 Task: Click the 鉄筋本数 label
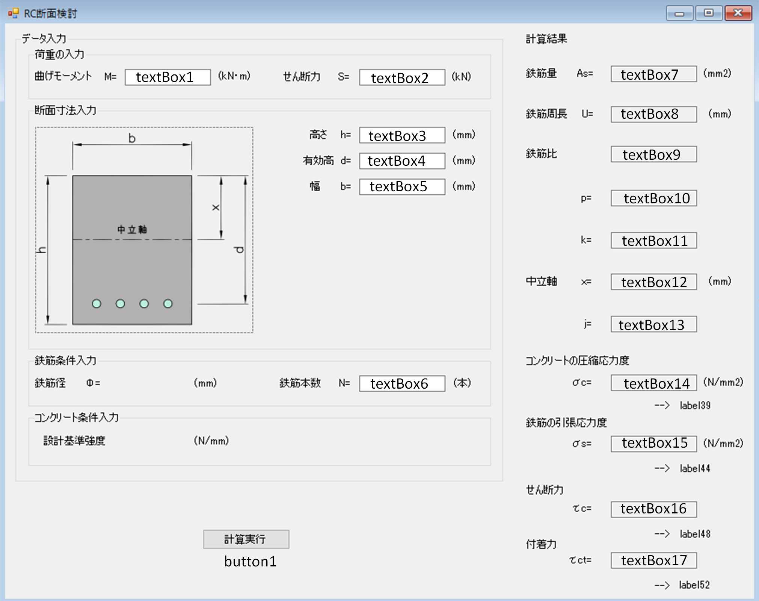coord(300,383)
